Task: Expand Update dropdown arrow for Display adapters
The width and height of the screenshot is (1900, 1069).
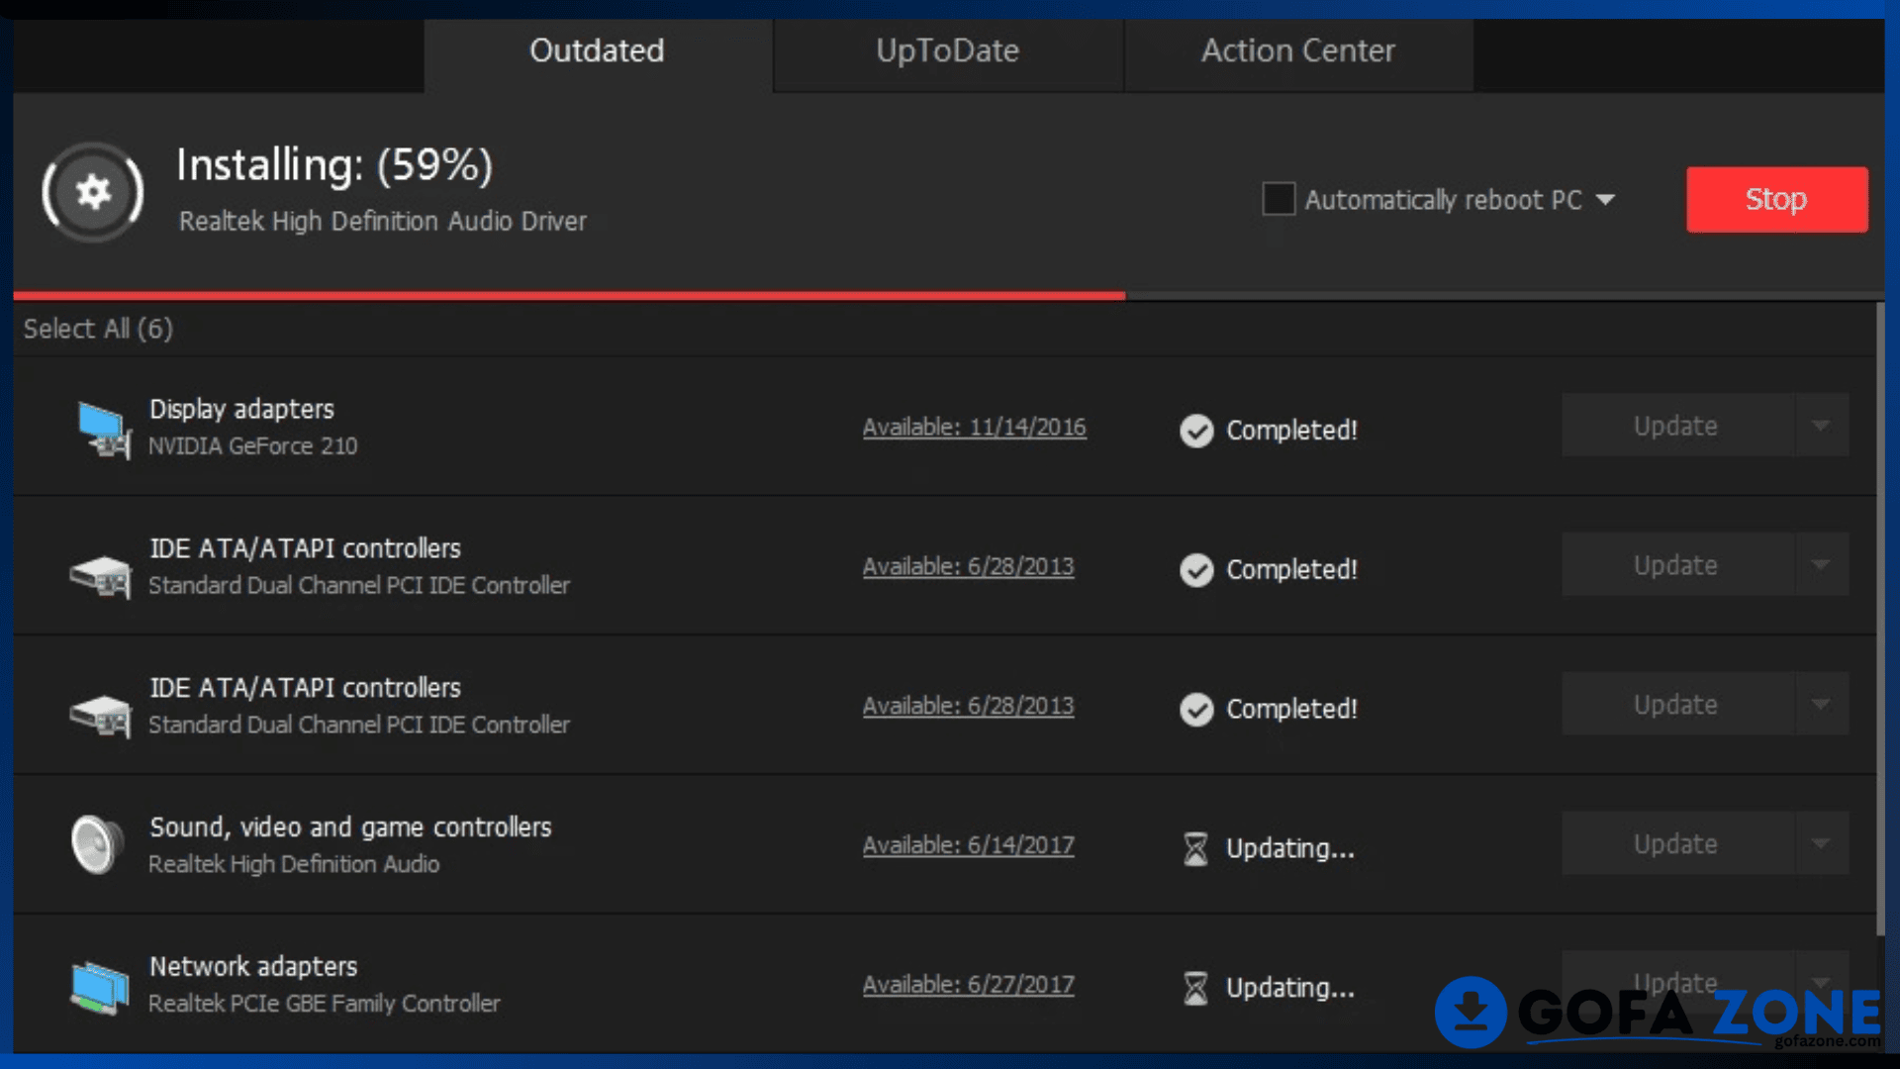Action: (1821, 426)
